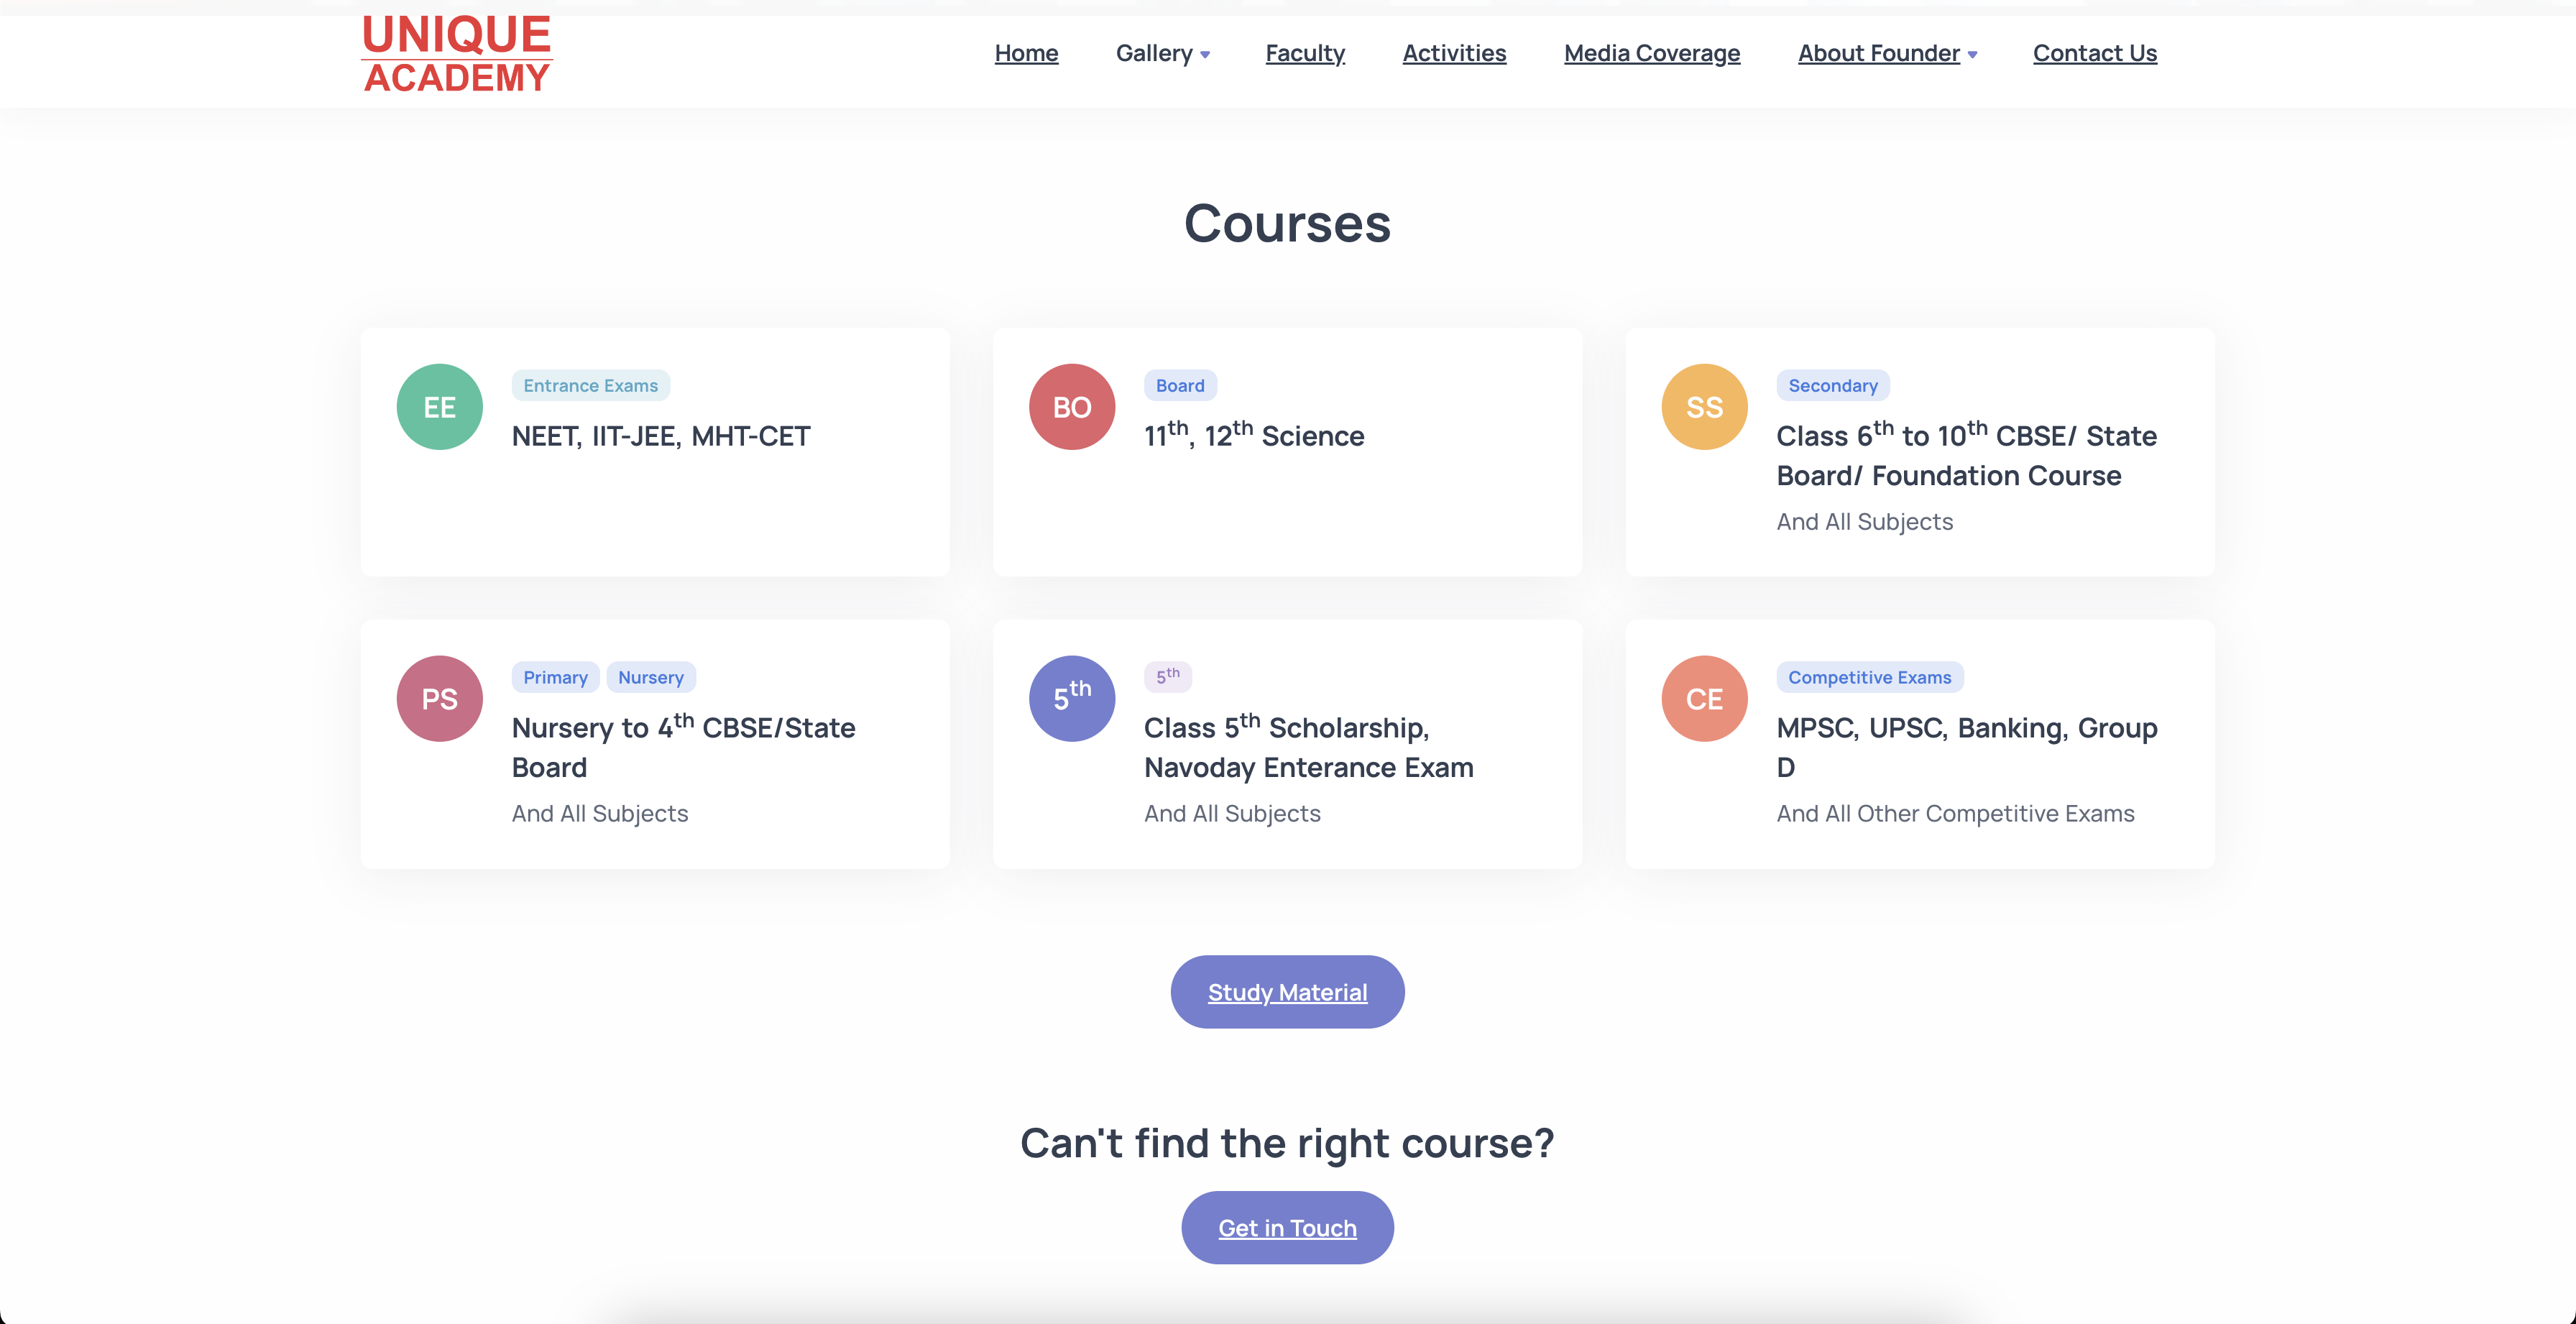Click the red BO board icon
This screenshot has height=1324, width=2576.
[1071, 407]
